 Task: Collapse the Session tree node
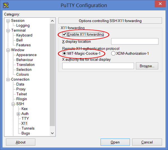[x=8, y=20]
